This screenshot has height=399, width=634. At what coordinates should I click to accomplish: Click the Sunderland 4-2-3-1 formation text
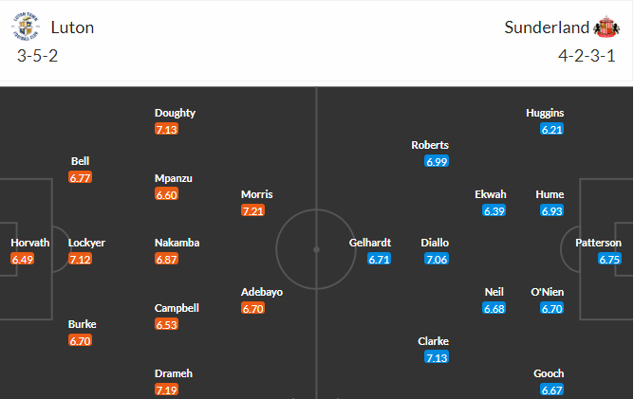587,56
